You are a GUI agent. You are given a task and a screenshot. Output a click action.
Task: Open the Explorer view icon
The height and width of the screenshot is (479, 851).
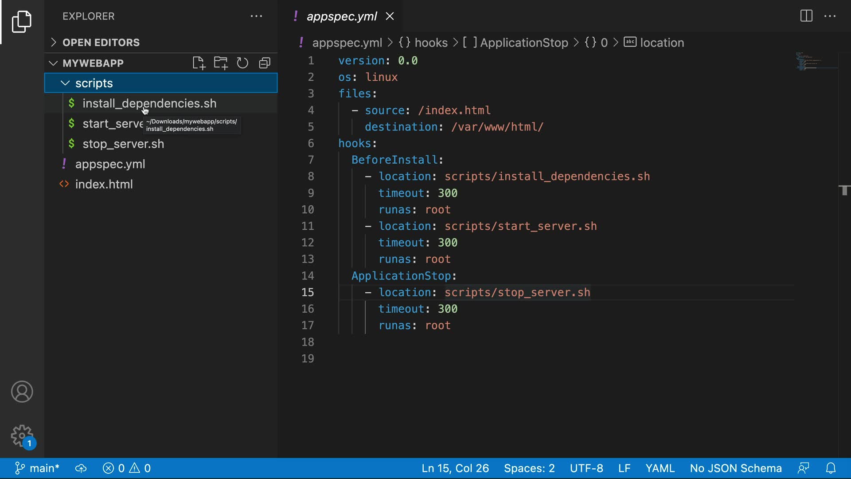point(22,22)
